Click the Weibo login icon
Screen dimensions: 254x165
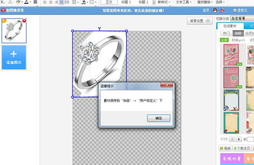click(222, 11)
